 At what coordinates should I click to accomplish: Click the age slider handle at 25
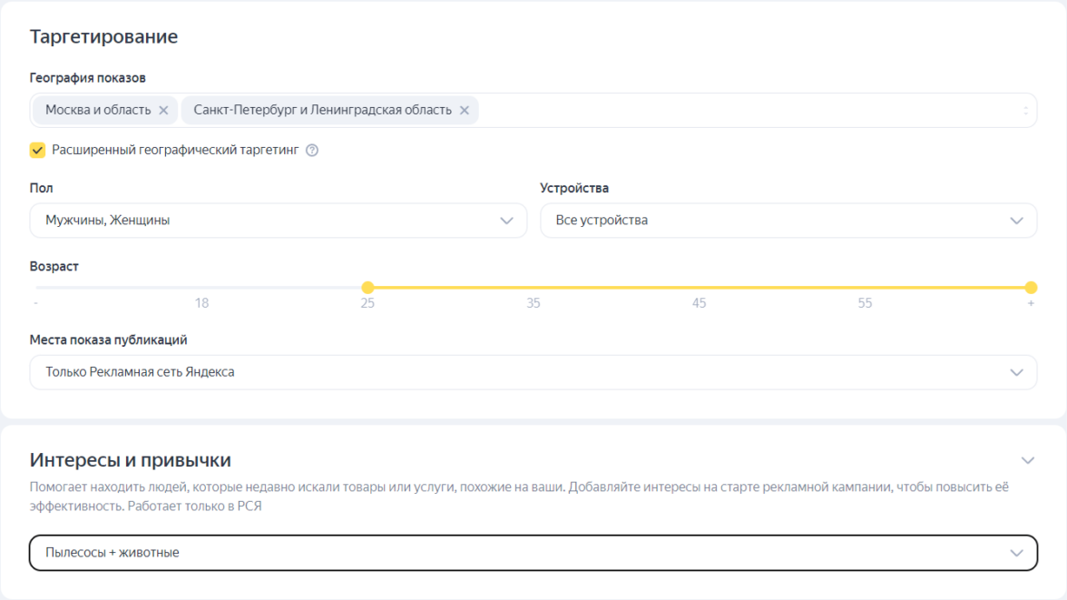(367, 288)
